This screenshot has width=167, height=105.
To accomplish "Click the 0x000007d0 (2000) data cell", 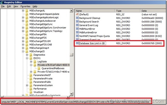I will [152, 43].
